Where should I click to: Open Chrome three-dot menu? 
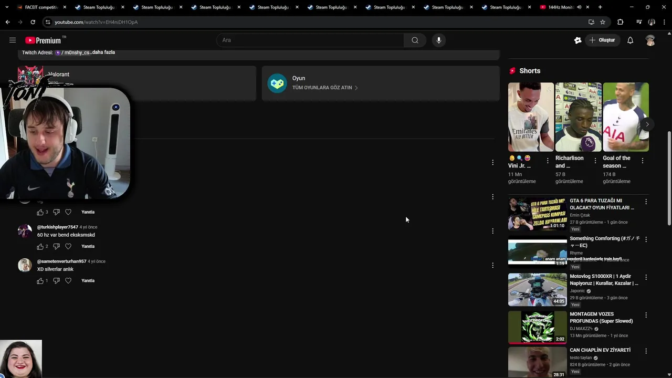coord(664,22)
